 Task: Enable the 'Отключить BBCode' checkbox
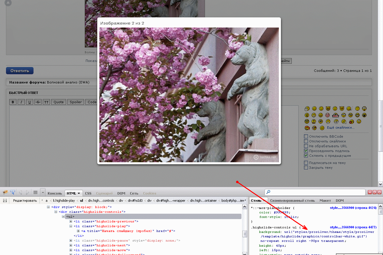(x=306, y=136)
